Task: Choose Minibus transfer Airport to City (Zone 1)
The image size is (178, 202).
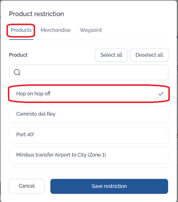Action: coord(89,155)
